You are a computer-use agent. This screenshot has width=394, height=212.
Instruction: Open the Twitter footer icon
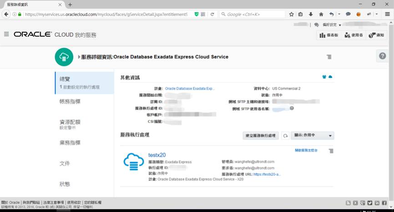click(370, 203)
